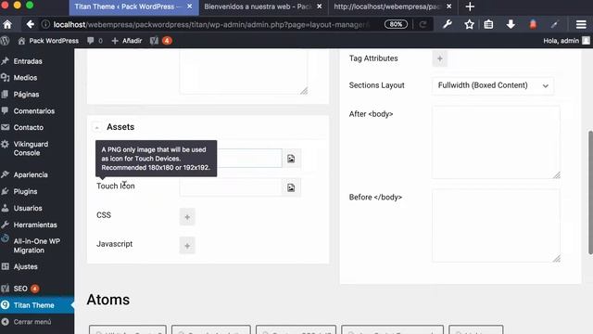Image resolution: width=593 pixels, height=334 pixels.
Task: Add a Tag Attributes entry with plus
Action: [x=439, y=58]
